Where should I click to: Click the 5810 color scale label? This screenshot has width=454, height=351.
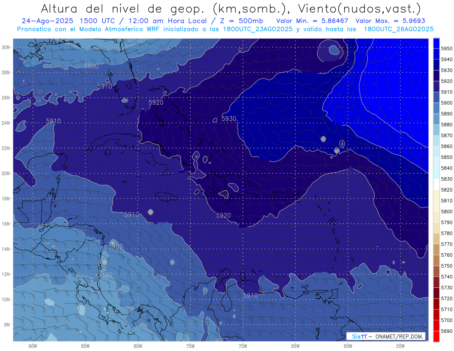pyautogui.click(x=446, y=200)
